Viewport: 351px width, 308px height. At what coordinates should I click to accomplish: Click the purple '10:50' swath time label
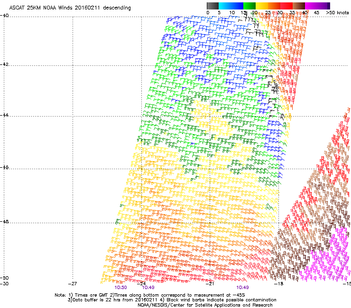coord(120,288)
